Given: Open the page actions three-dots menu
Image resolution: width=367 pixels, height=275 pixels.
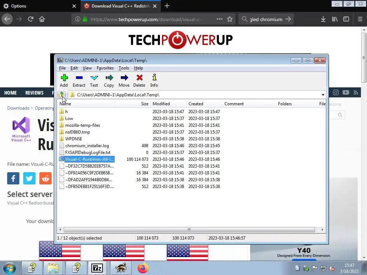Looking at the screenshot, I should (x=220, y=19).
